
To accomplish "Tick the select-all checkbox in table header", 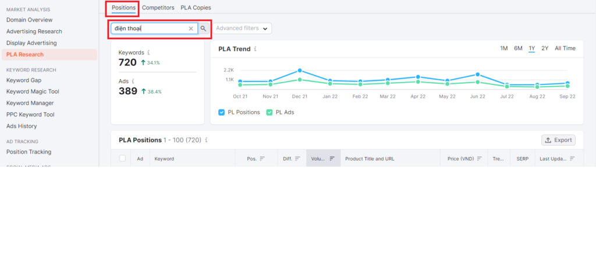I will click(x=122, y=159).
